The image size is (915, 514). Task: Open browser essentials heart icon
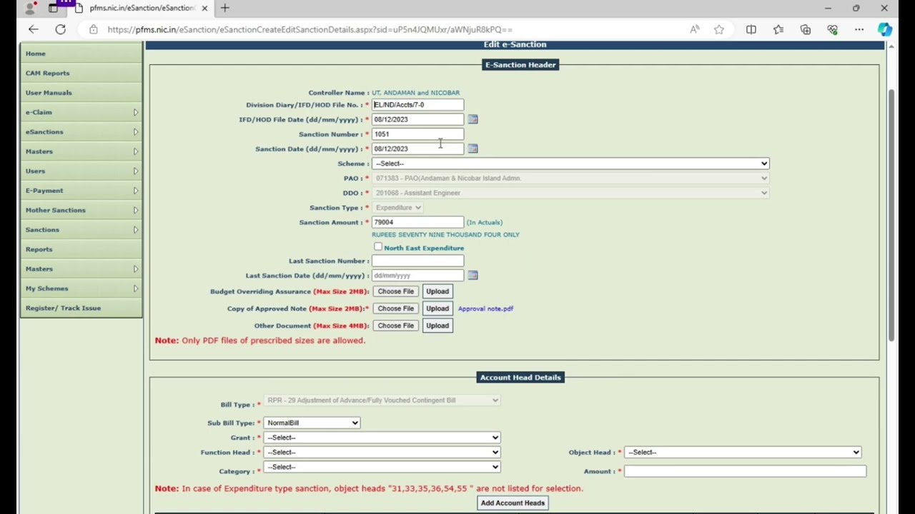(x=833, y=29)
